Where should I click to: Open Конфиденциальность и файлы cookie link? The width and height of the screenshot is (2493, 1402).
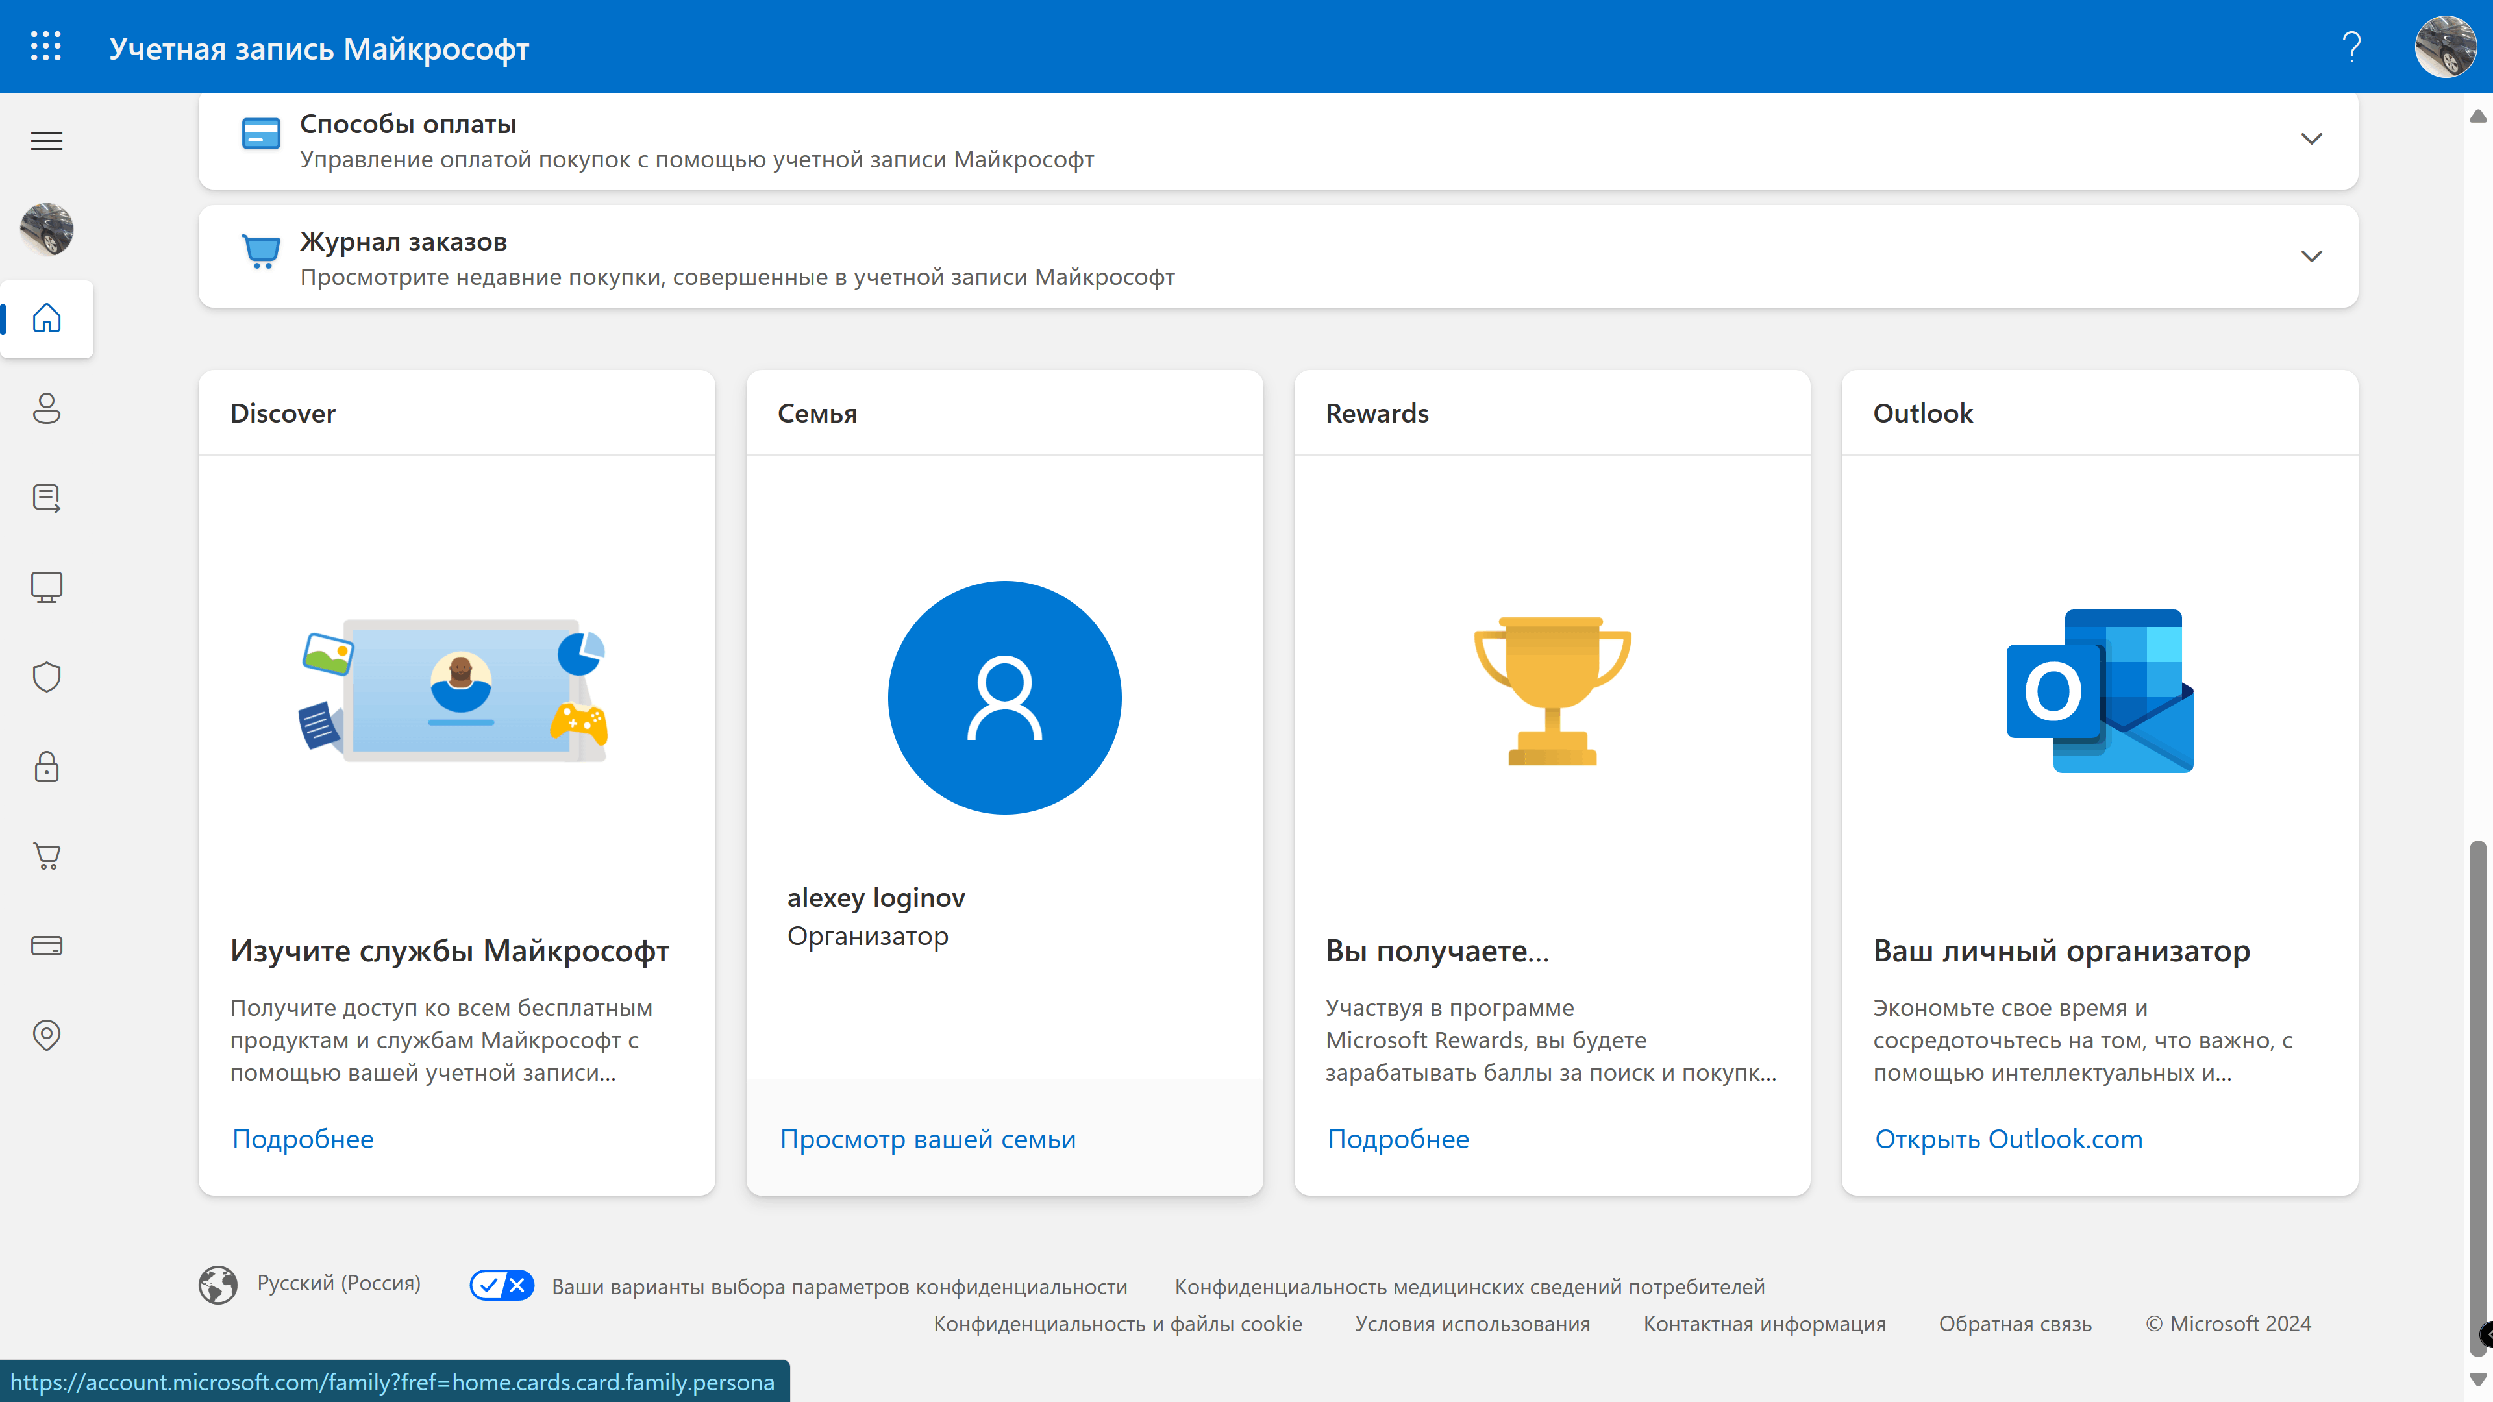tap(1117, 1323)
